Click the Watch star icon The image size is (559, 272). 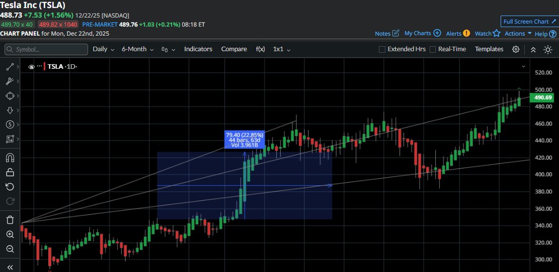pos(497,34)
